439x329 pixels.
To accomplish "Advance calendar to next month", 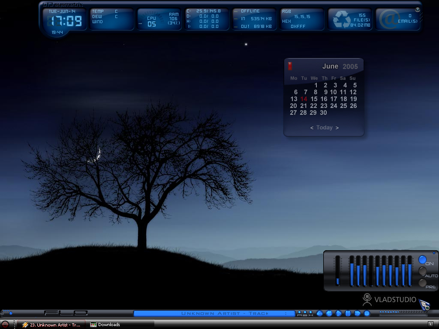I will tap(337, 128).
